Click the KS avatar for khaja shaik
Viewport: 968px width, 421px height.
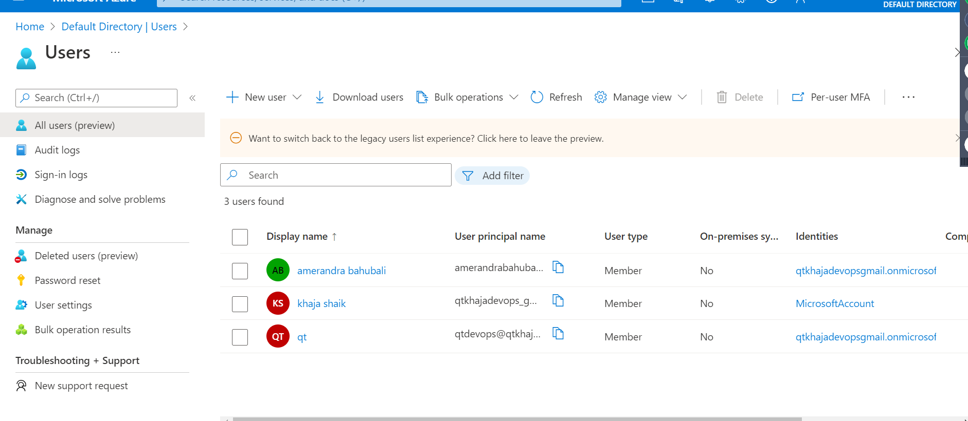tap(278, 303)
